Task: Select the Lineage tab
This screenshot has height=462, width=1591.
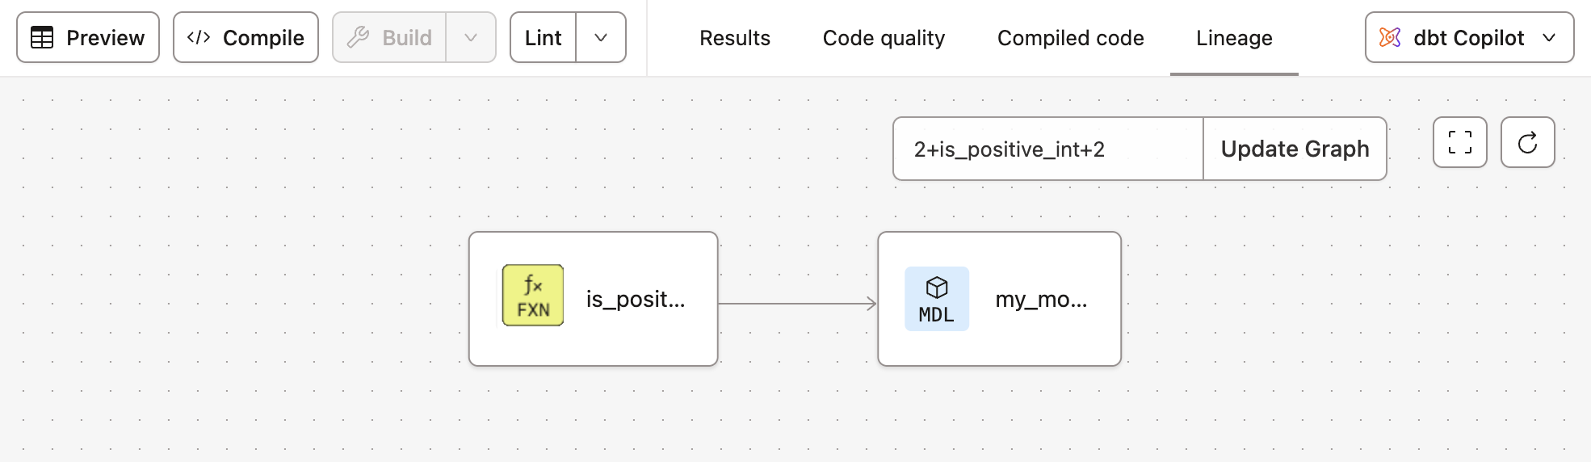Action: click(1234, 38)
